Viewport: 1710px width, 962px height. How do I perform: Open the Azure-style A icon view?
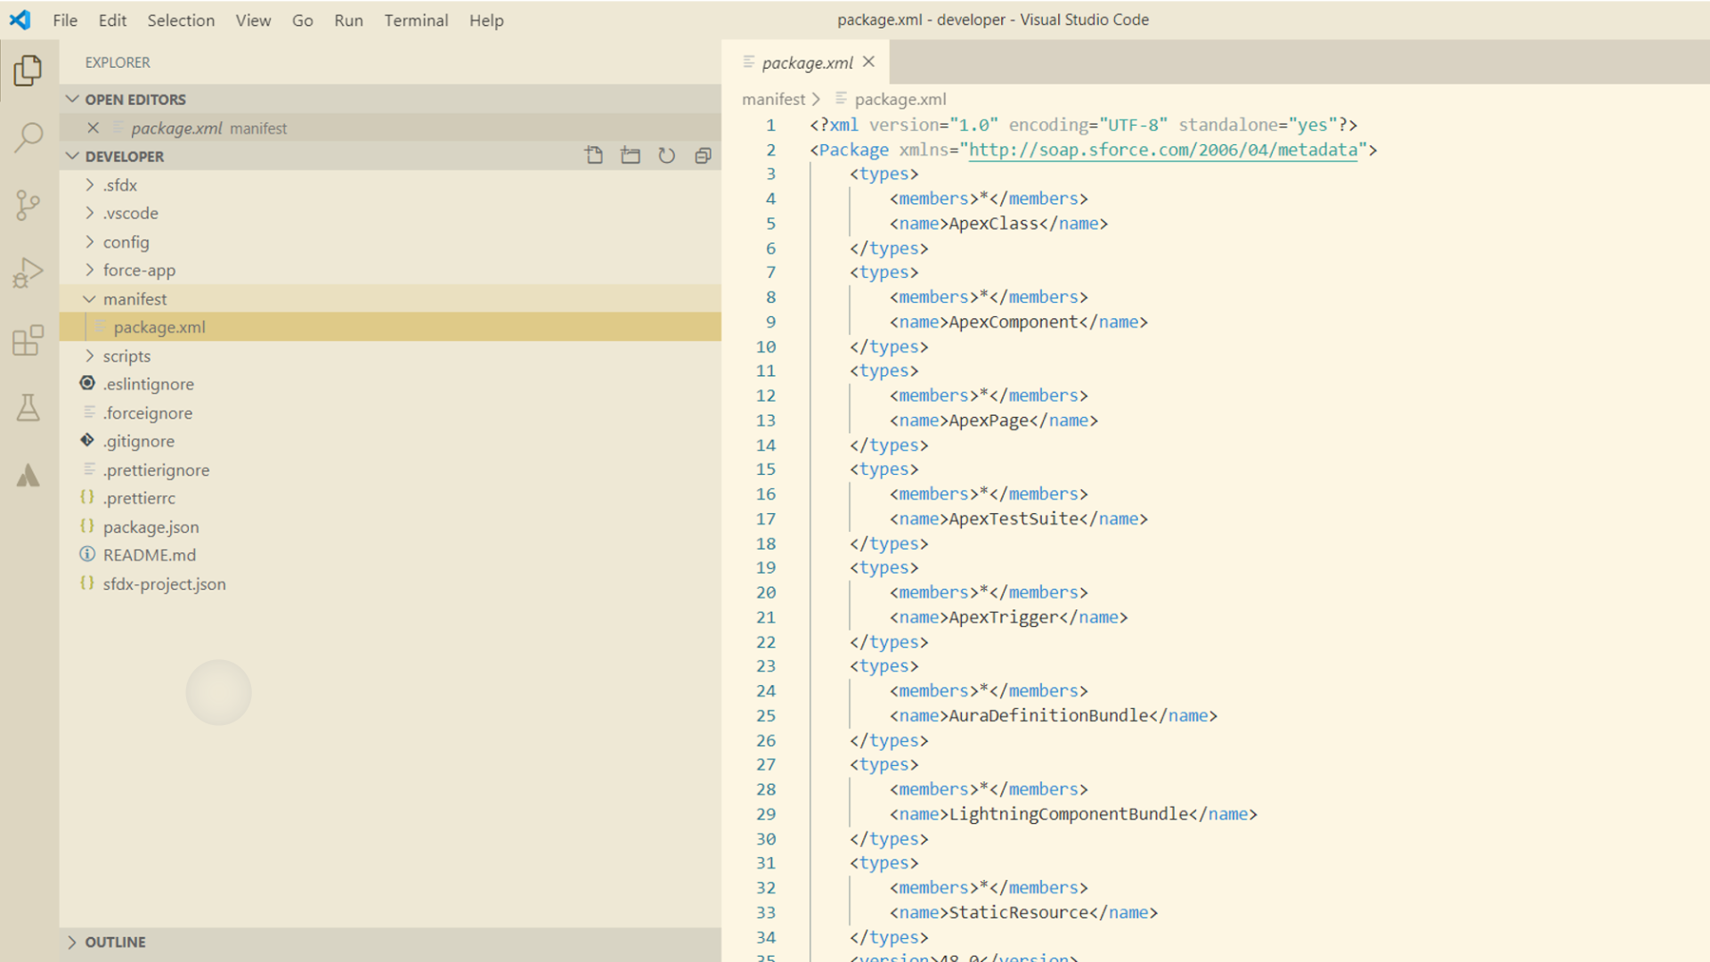(28, 476)
